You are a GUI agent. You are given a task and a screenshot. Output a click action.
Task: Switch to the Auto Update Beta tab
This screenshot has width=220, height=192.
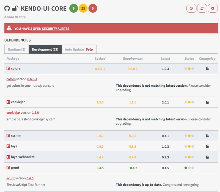pyautogui.click(x=79, y=49)
